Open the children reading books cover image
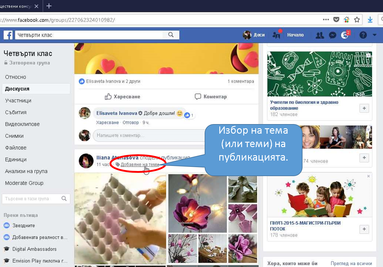The image size is (383, 267). click(x=320, y=195)
